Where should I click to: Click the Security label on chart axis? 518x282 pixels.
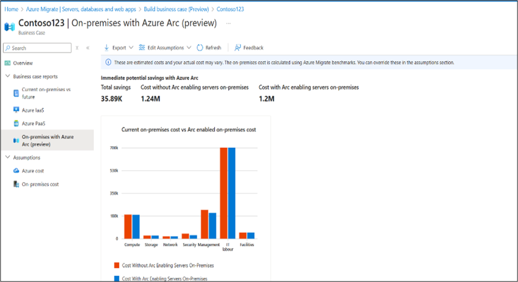point(190,245)
